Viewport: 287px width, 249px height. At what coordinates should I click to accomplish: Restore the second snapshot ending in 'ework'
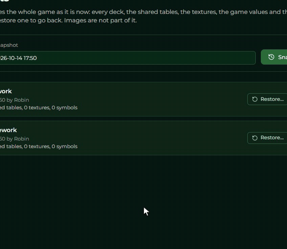[267, 138]
